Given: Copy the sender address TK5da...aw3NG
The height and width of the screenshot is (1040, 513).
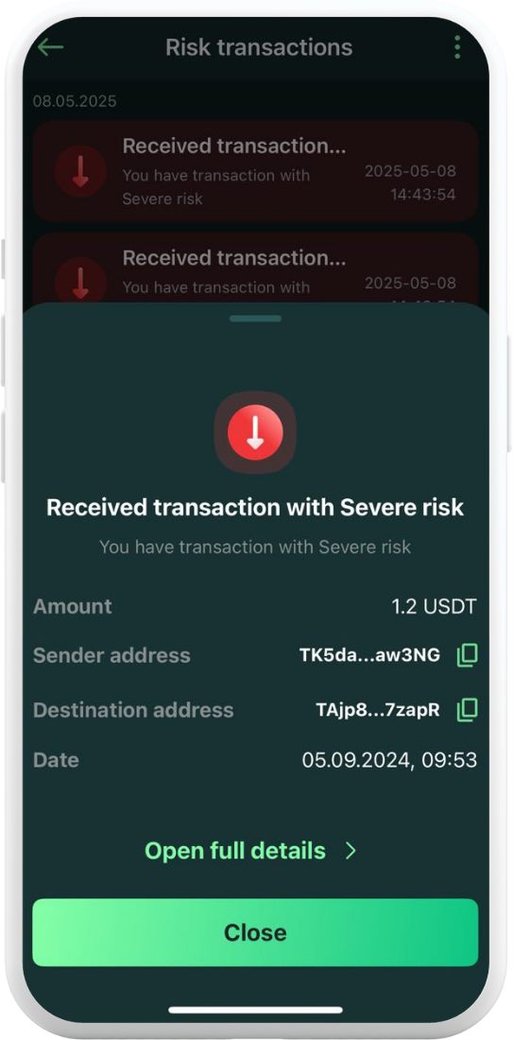Looking at the screenshot, I should (468, 655).
